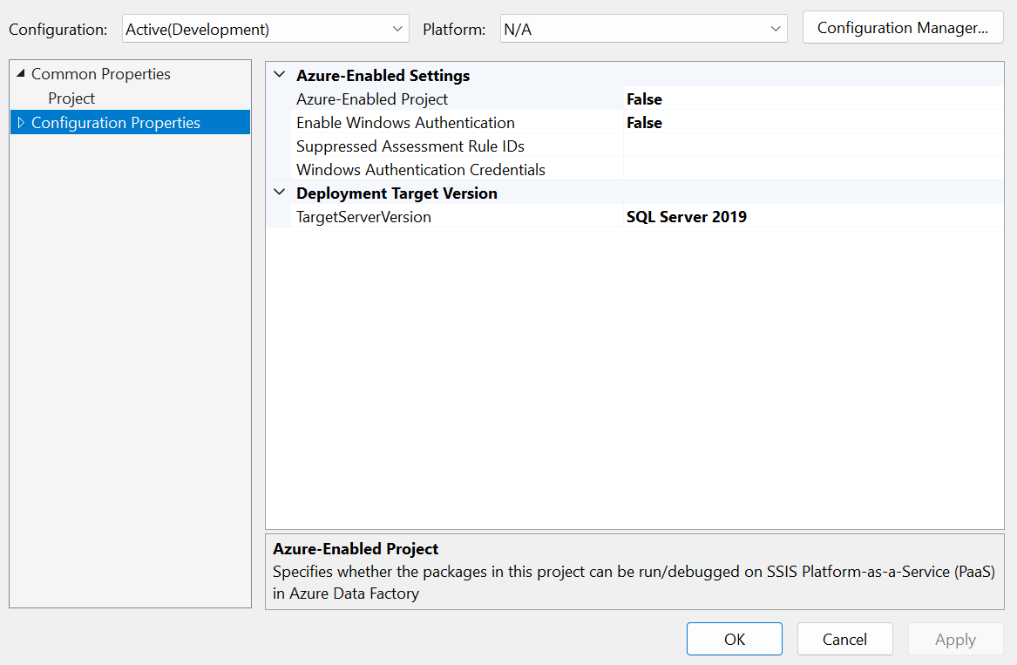The width and height of the screenshot is (1017, 665).
Task: Expand the Configuration Properties node arrow
Action: 21,123
